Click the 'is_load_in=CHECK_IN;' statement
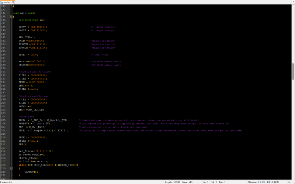This screenshot has width=295, height=184. point(34,162)
